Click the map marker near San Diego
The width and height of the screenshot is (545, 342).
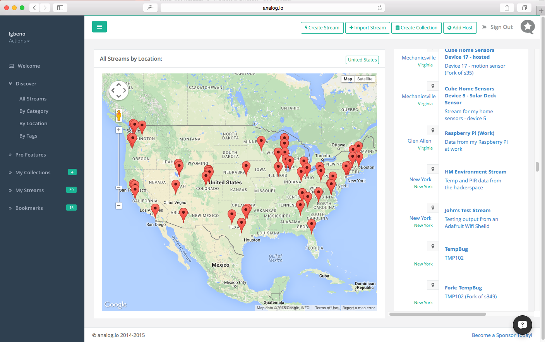[155, 211]
